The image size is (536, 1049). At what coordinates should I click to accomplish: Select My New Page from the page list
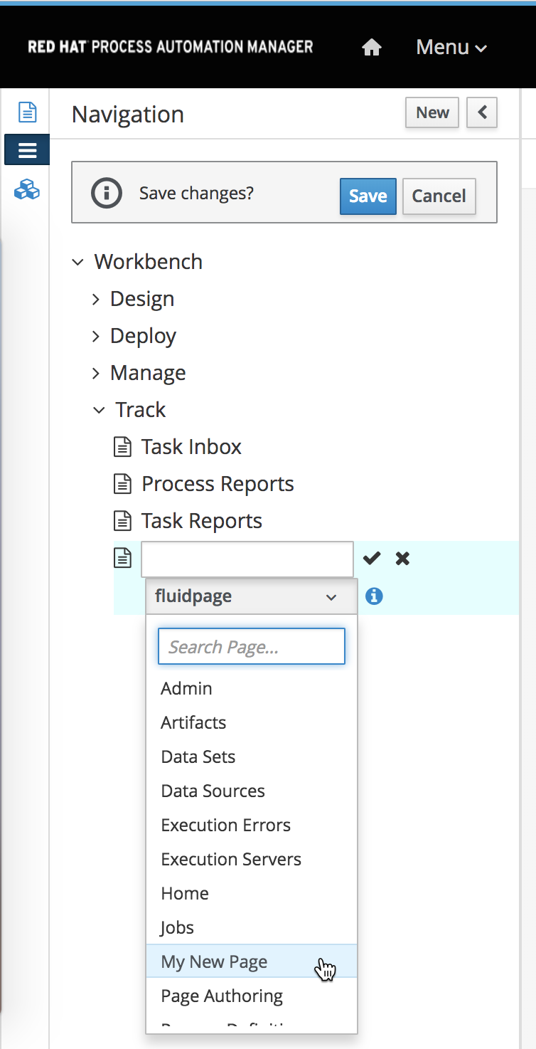214,961
